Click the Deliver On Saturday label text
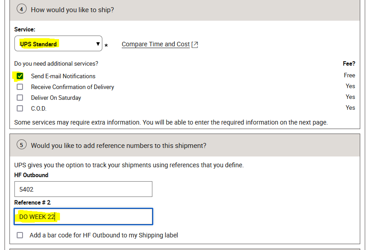The width and height of the screenshot is (367, 250). (x=56, y=98)
